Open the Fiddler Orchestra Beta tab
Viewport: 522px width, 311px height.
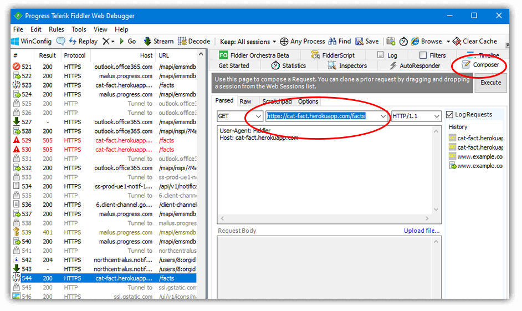pos(254,55)
